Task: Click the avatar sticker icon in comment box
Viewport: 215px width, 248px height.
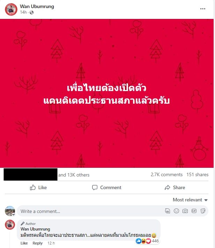Action: 168,211
